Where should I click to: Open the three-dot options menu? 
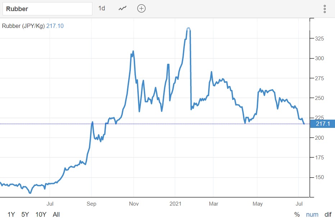coord(325,9)
